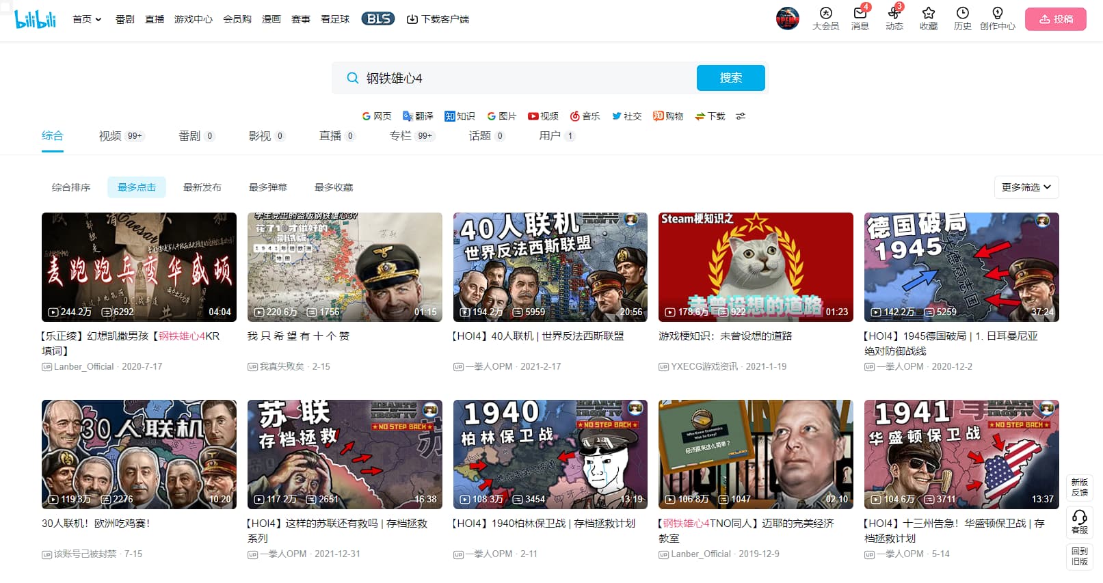1103x583 pixels.
Task: Focus the 钢铁雄心4 search input field
Action: click(527, 78)
